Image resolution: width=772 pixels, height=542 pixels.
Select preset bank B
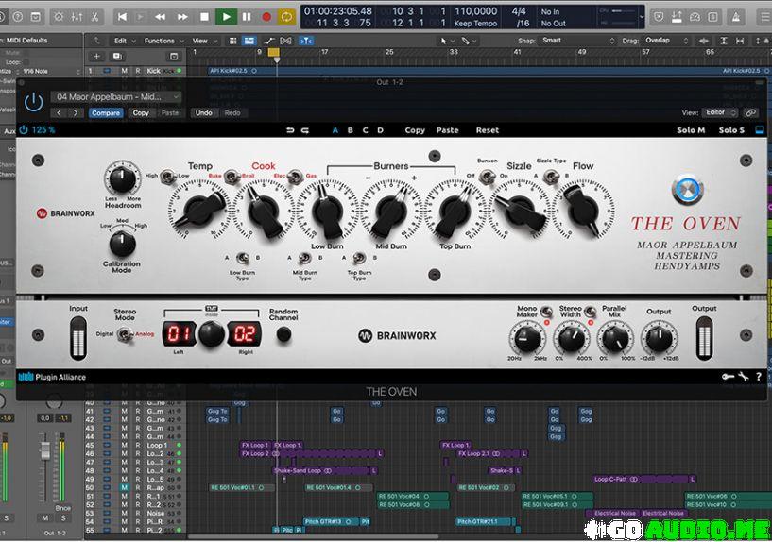tap(350, 130)
